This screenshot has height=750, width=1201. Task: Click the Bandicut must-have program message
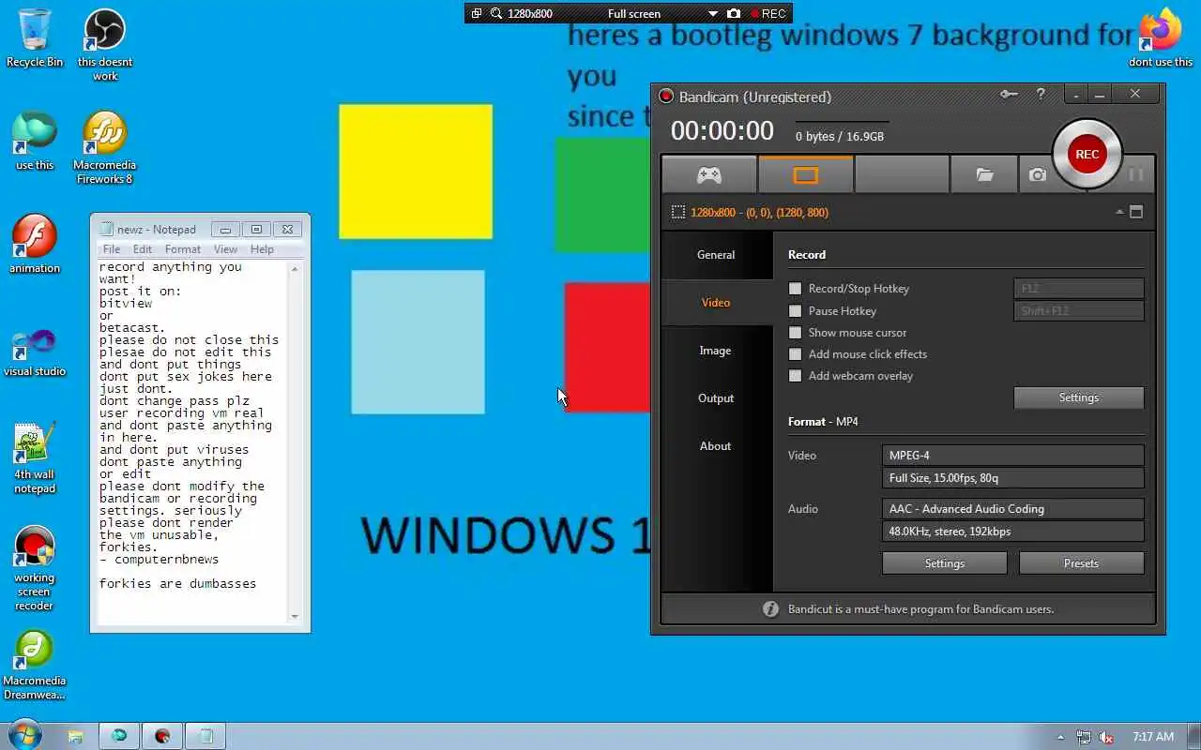(920, 609)
